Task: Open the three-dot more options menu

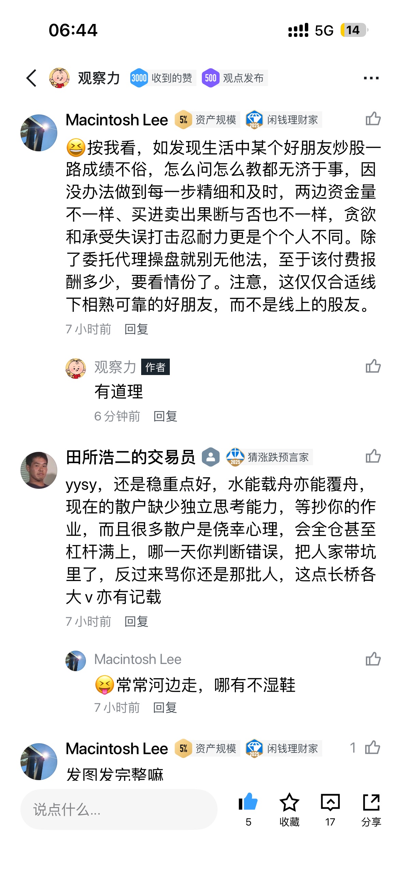Action: (x=371, y=78)
